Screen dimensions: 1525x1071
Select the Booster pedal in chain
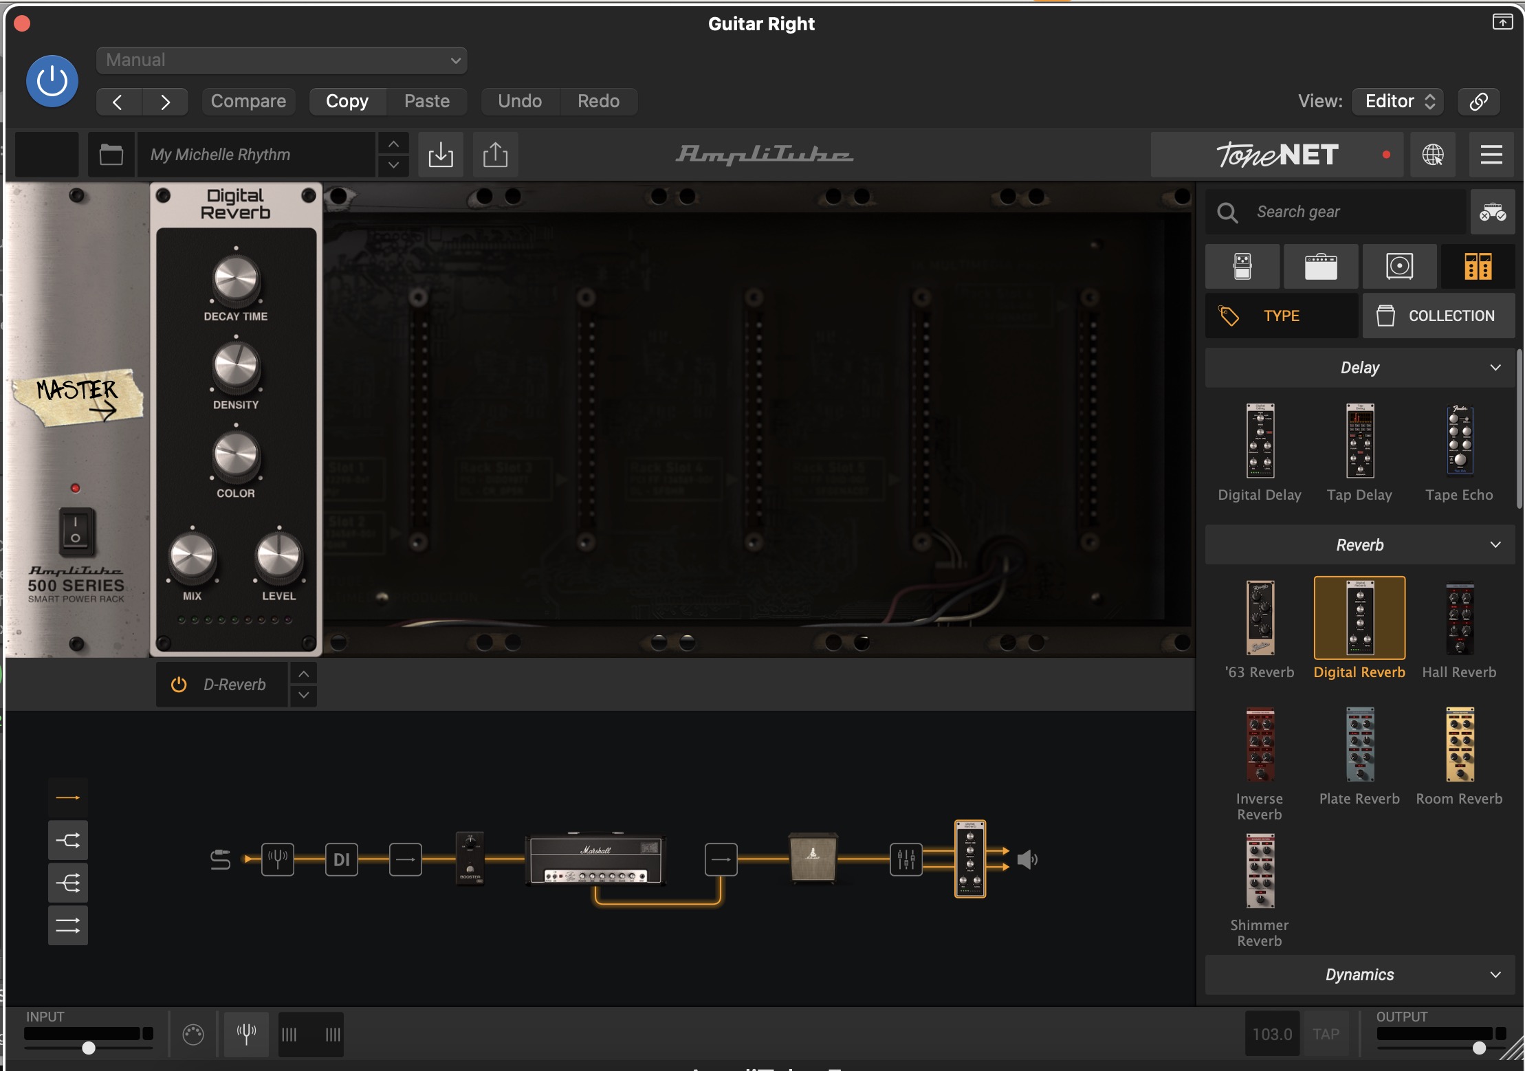(470, 858)
